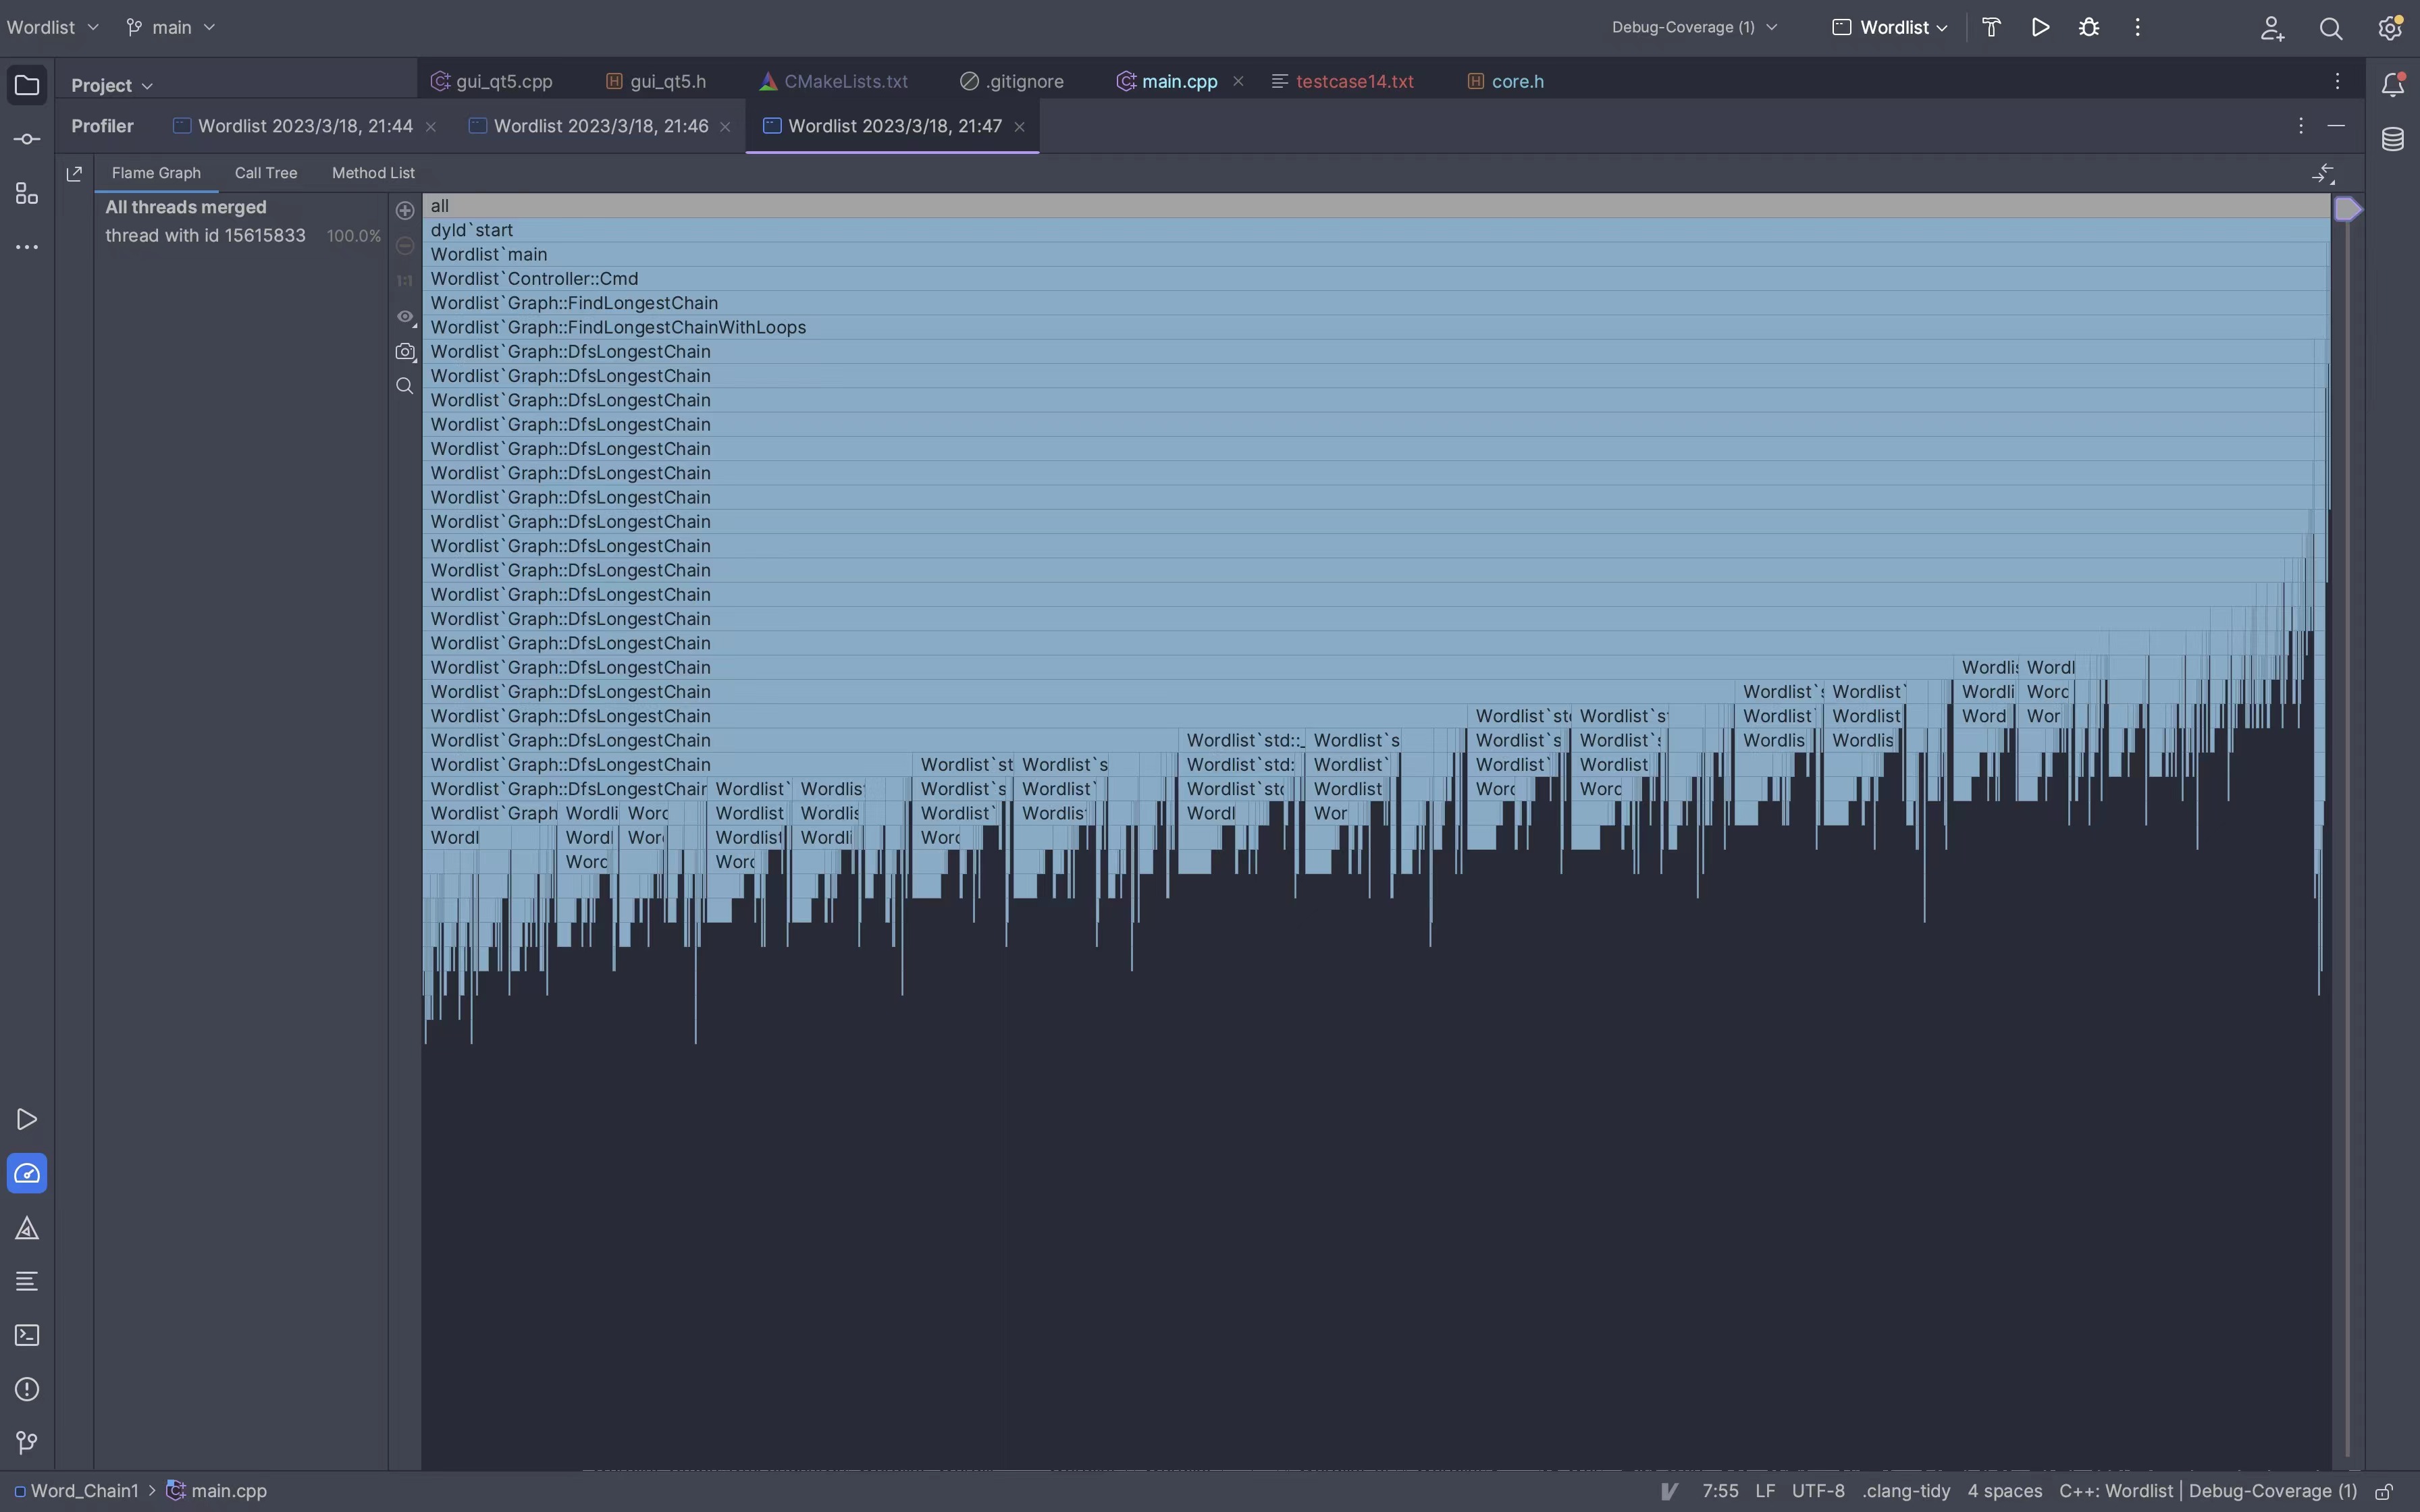Open search in flame graph
This screenshot has height=1512, width=2420.
pyautogui.click(x=405, y=386)
